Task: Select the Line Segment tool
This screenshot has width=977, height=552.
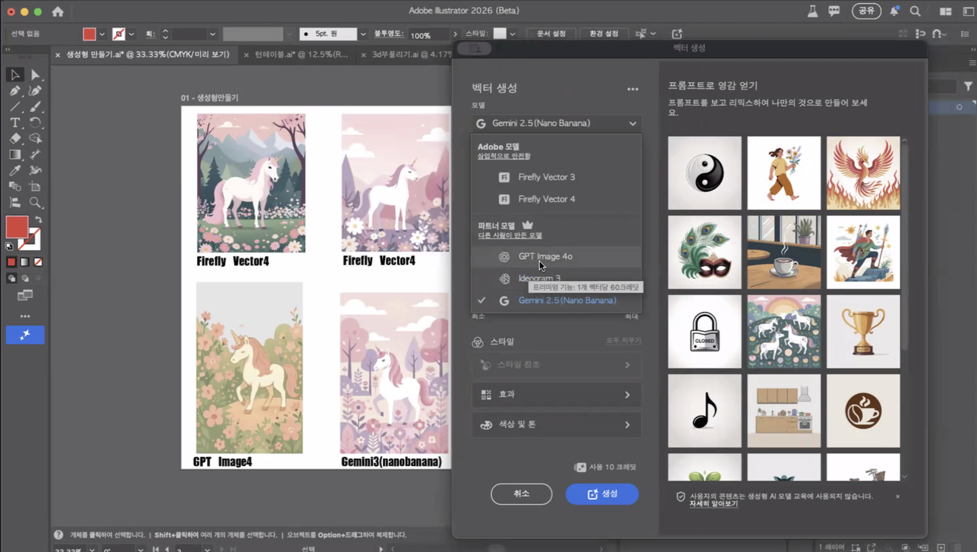Action: (15, 107)
